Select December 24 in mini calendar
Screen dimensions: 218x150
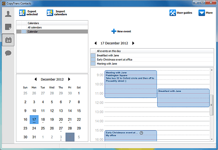tap(34, 128)
